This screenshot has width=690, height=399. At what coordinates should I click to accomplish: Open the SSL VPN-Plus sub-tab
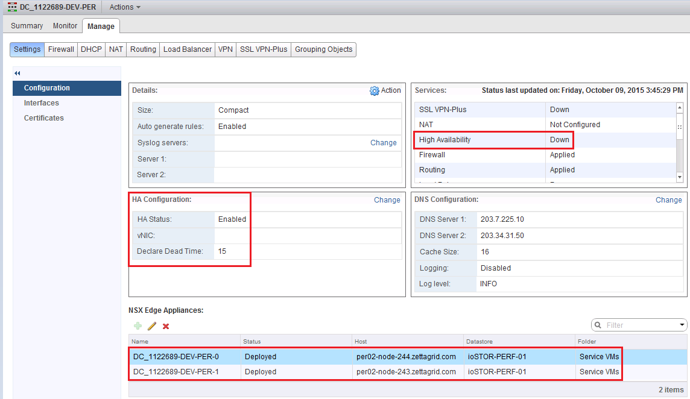coord(264,49)
